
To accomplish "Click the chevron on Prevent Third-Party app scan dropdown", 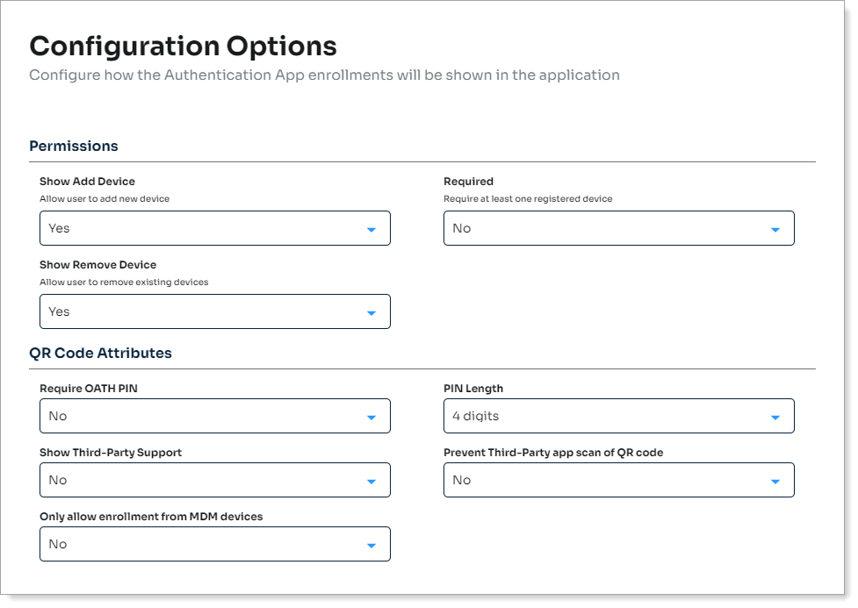I will tap(775, 480).
